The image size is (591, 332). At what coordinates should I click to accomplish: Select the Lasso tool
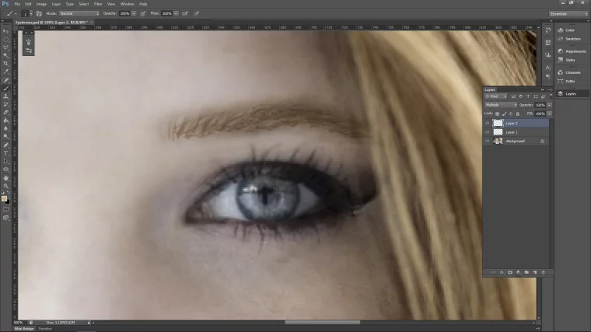click(x=5, y=47)
